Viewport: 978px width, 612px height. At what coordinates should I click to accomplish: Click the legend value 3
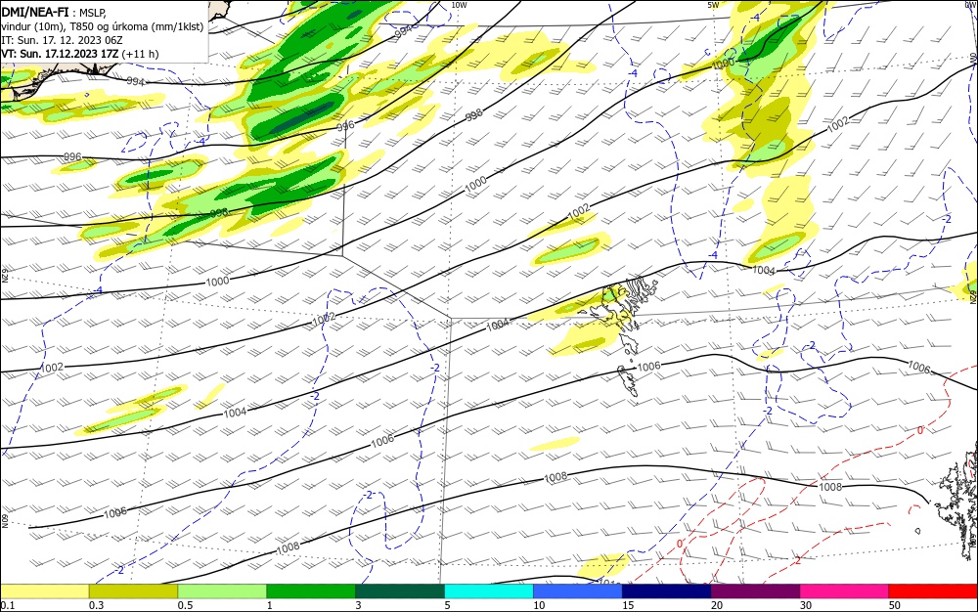click(x=358, y=606)
